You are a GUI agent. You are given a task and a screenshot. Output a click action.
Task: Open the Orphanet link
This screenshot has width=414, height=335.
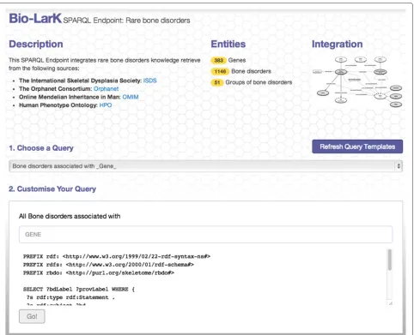tap(106, 89)
